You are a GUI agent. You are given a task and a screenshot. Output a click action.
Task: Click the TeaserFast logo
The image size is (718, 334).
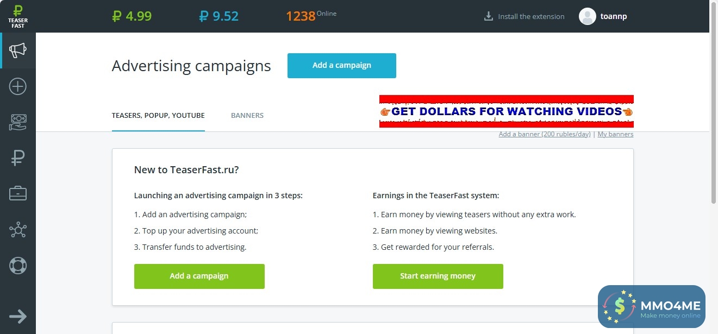pyautogui.click(x=17, y=16)
